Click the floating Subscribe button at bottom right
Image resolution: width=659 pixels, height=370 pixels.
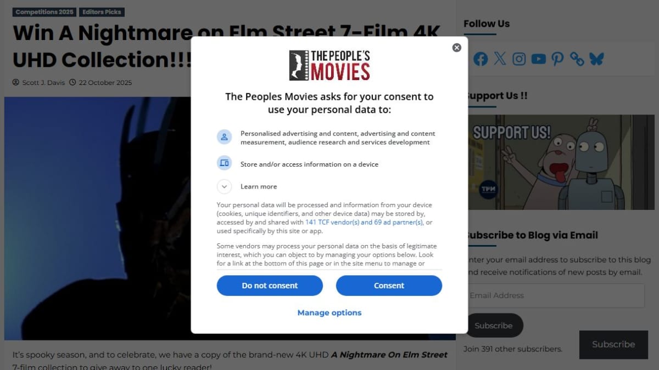pos(613,344)
